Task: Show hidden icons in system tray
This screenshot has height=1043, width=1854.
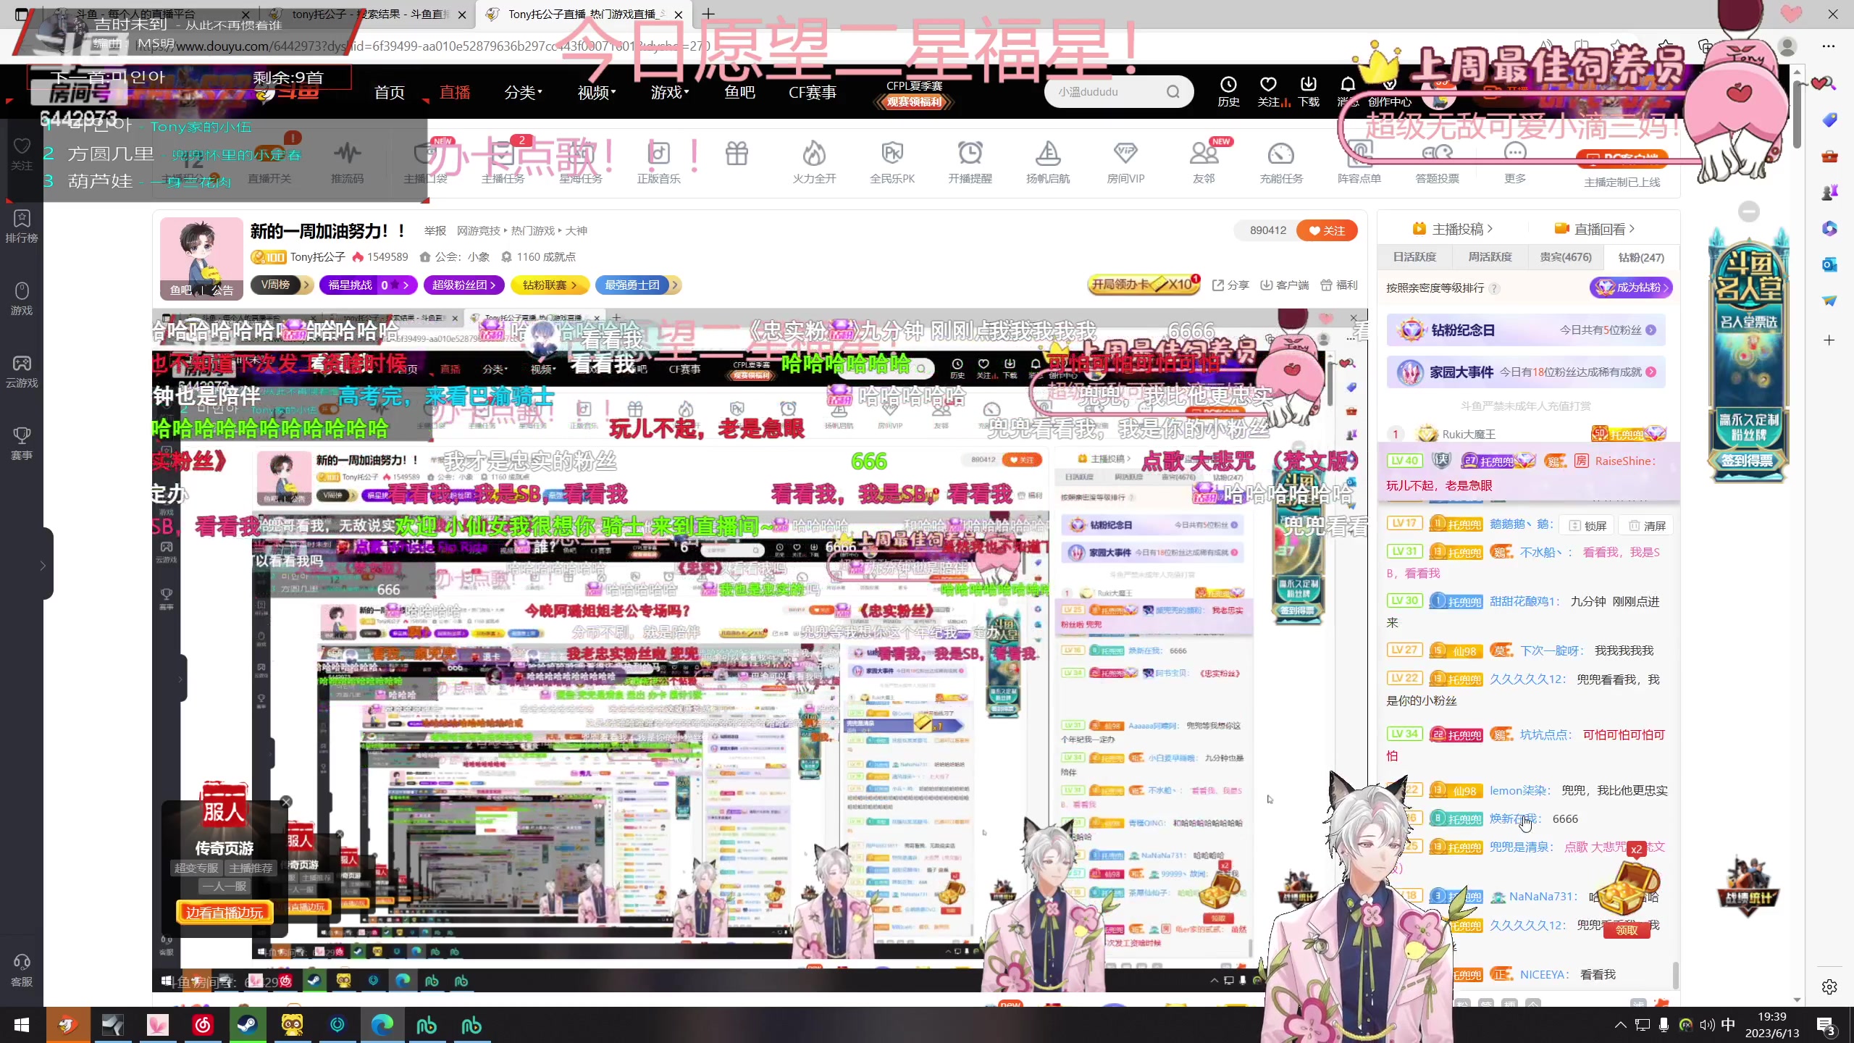Action: point(1621,1025)
